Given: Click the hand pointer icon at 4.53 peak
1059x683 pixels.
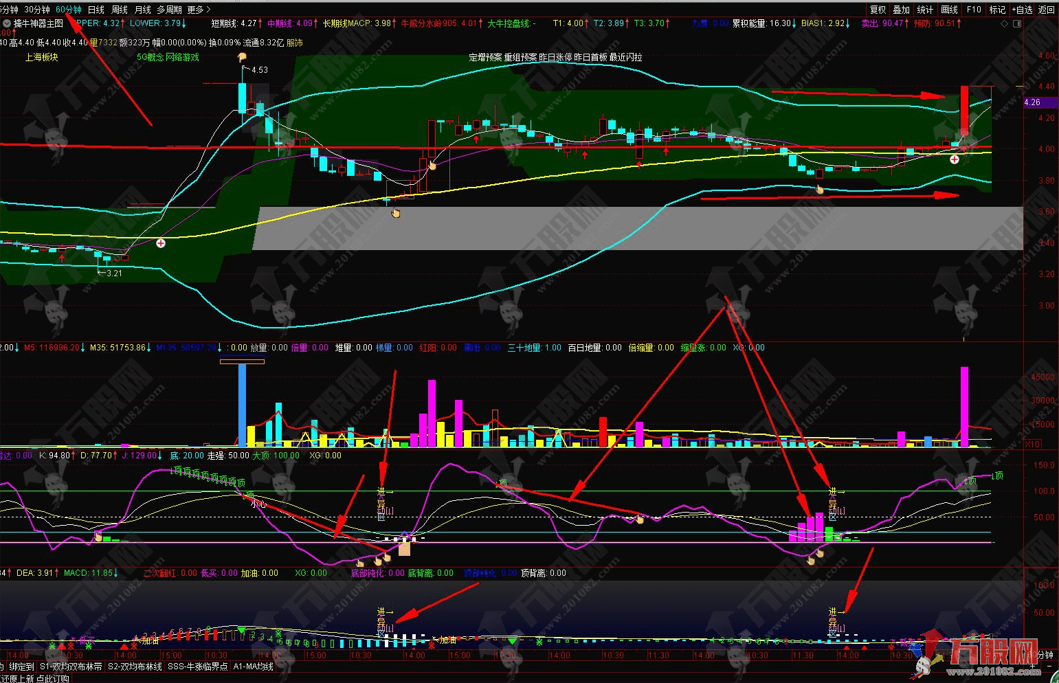Looking at the screenshot, I should point(242,58).
